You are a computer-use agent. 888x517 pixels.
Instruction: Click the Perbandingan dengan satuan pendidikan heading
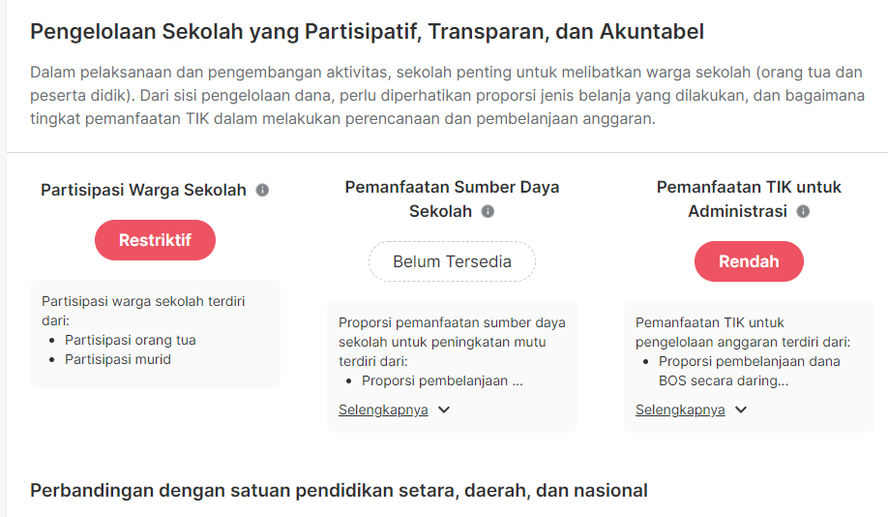click(x=339, y=490)
